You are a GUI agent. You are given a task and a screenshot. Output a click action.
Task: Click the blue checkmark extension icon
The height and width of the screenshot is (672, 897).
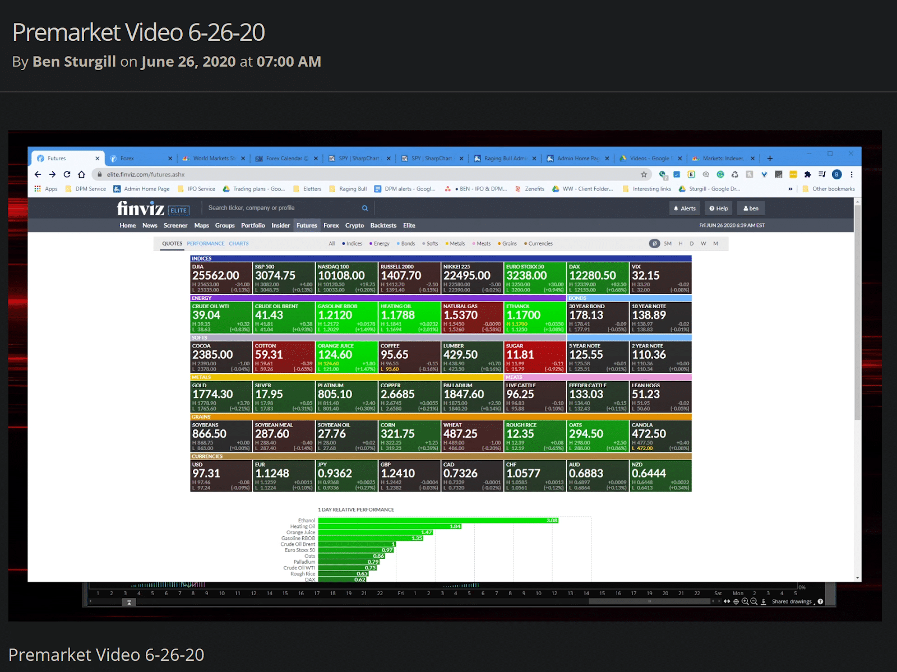[x=677, y=174]
